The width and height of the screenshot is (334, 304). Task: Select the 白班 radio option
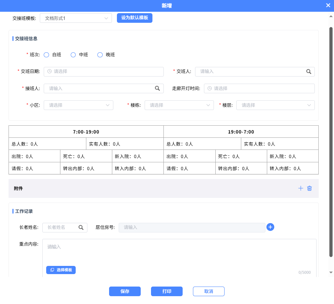click(x=46, y=55)
